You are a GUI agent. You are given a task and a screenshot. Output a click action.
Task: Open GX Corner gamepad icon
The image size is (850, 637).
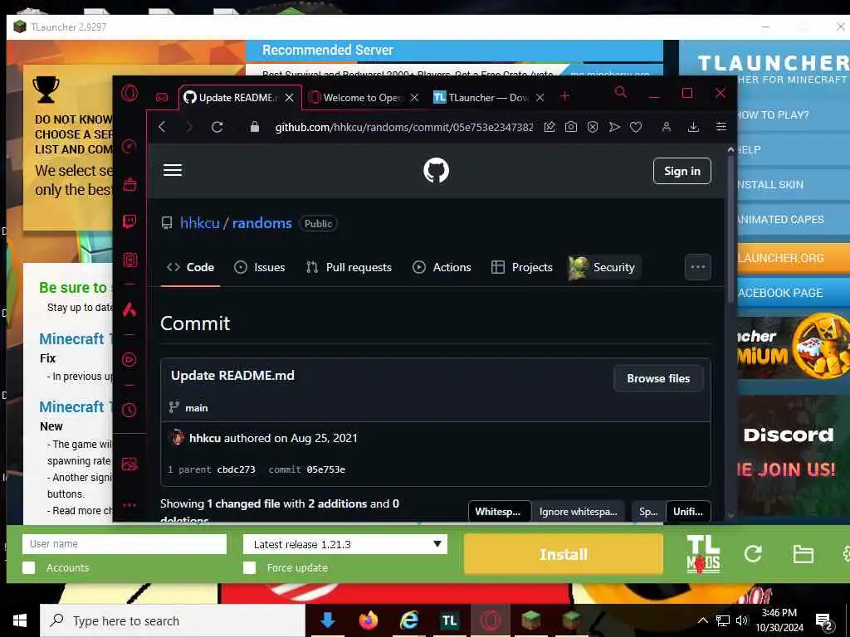point(162,98)
